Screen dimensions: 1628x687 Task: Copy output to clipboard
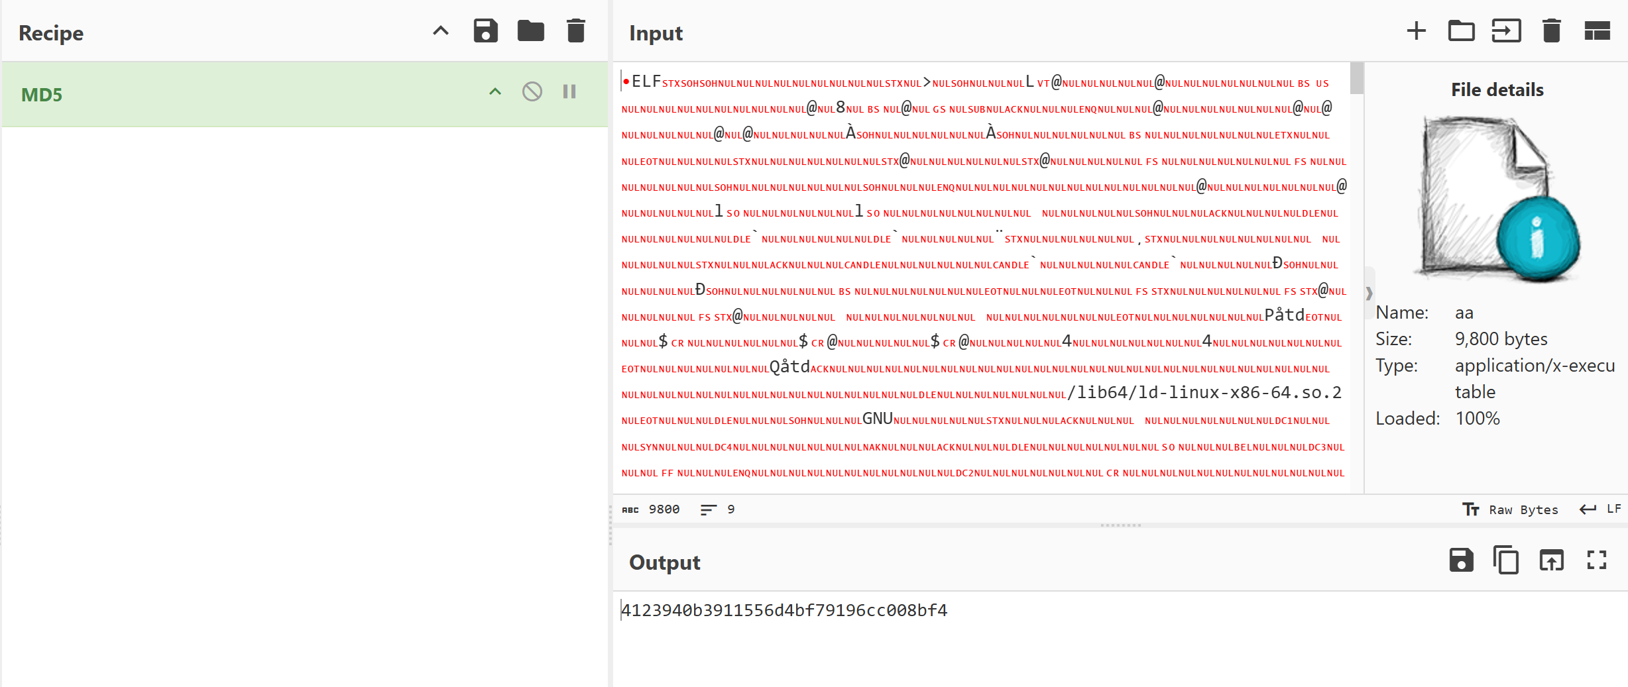(x=1506, y=560)
